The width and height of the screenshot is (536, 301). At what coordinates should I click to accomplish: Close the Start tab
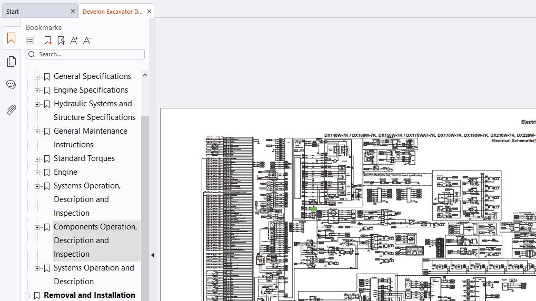[73, 11]
